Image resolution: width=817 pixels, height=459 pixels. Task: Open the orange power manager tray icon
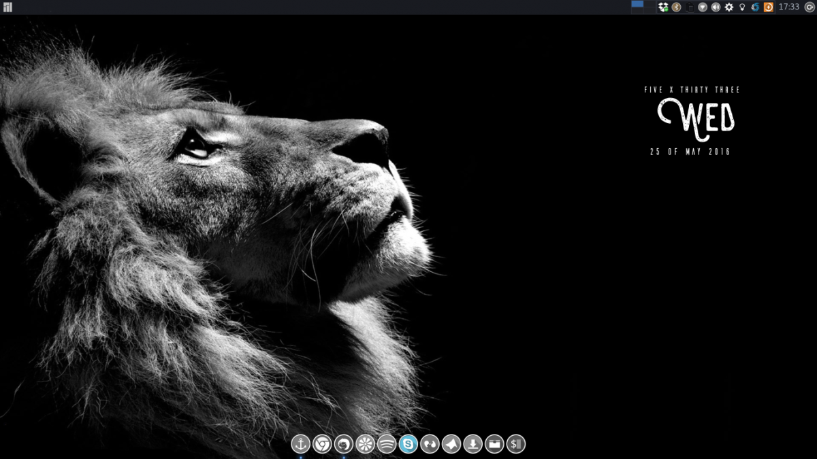click(x=768, y=7)
